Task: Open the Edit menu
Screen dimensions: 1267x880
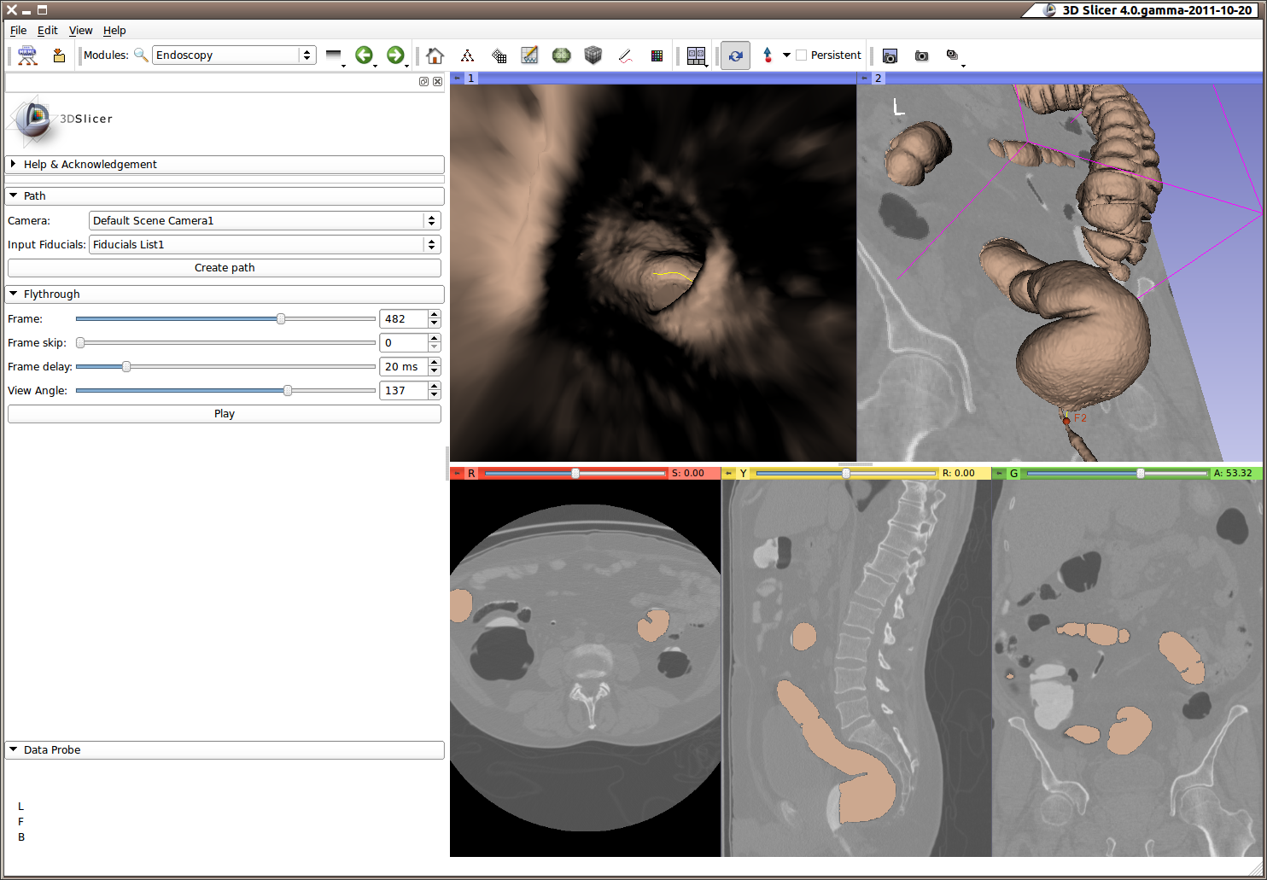Action: [47, 31]
